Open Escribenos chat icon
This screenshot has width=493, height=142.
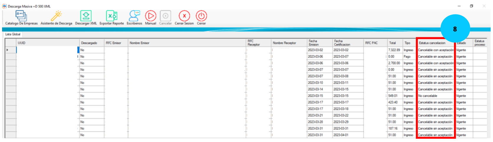pyautogui.click(x=134, y=16)
